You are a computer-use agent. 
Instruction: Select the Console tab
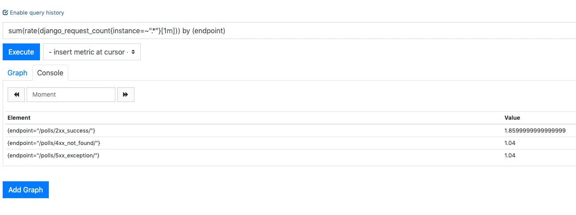[50, 73]
